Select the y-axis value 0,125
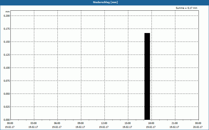Image resolution: width=209 pixels, height=130 pixels. point(7,55)
